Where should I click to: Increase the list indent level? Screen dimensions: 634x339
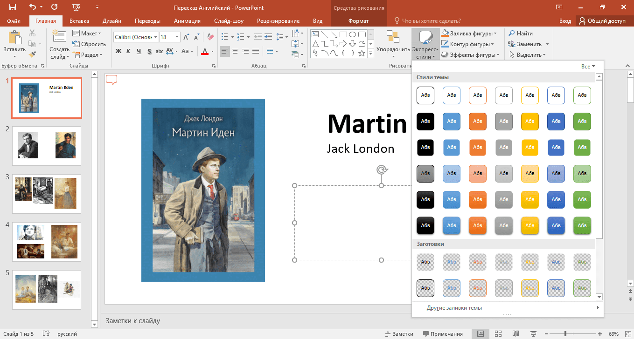268,37
